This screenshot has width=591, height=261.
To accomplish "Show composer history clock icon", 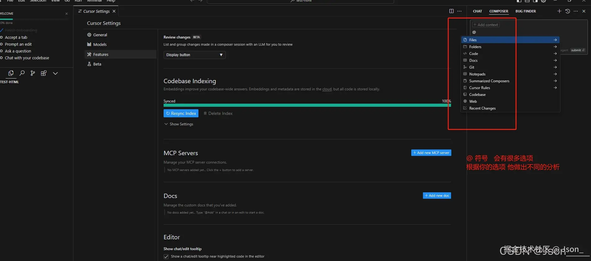I will [568, 11].
